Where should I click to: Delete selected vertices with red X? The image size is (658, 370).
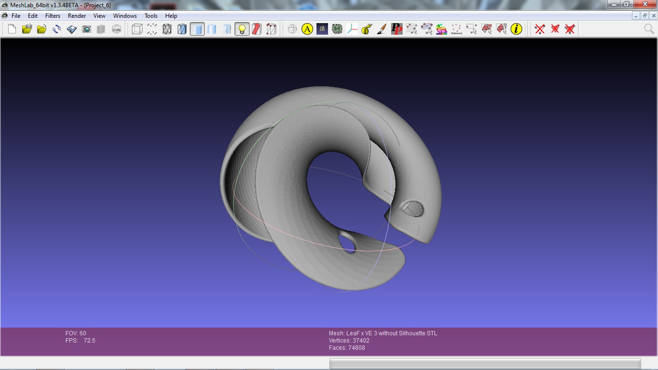[540, 29]
